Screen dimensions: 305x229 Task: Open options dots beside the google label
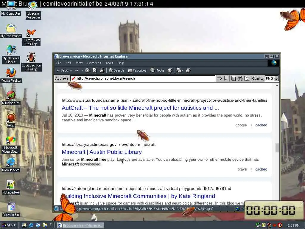[x=251, y=126]
